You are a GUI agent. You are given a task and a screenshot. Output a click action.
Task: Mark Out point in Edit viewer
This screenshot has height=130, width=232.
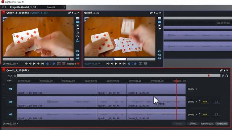pyautogui.click(x=54, y=64)
